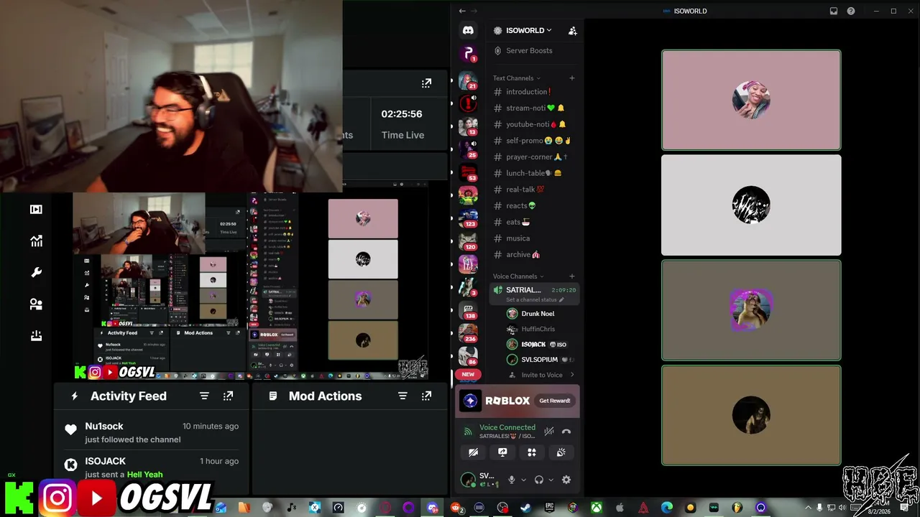This screenshot has width=920, height=517.
Task: Turn on camera in Discord voice panel
Action: click(x=473, y=452)
